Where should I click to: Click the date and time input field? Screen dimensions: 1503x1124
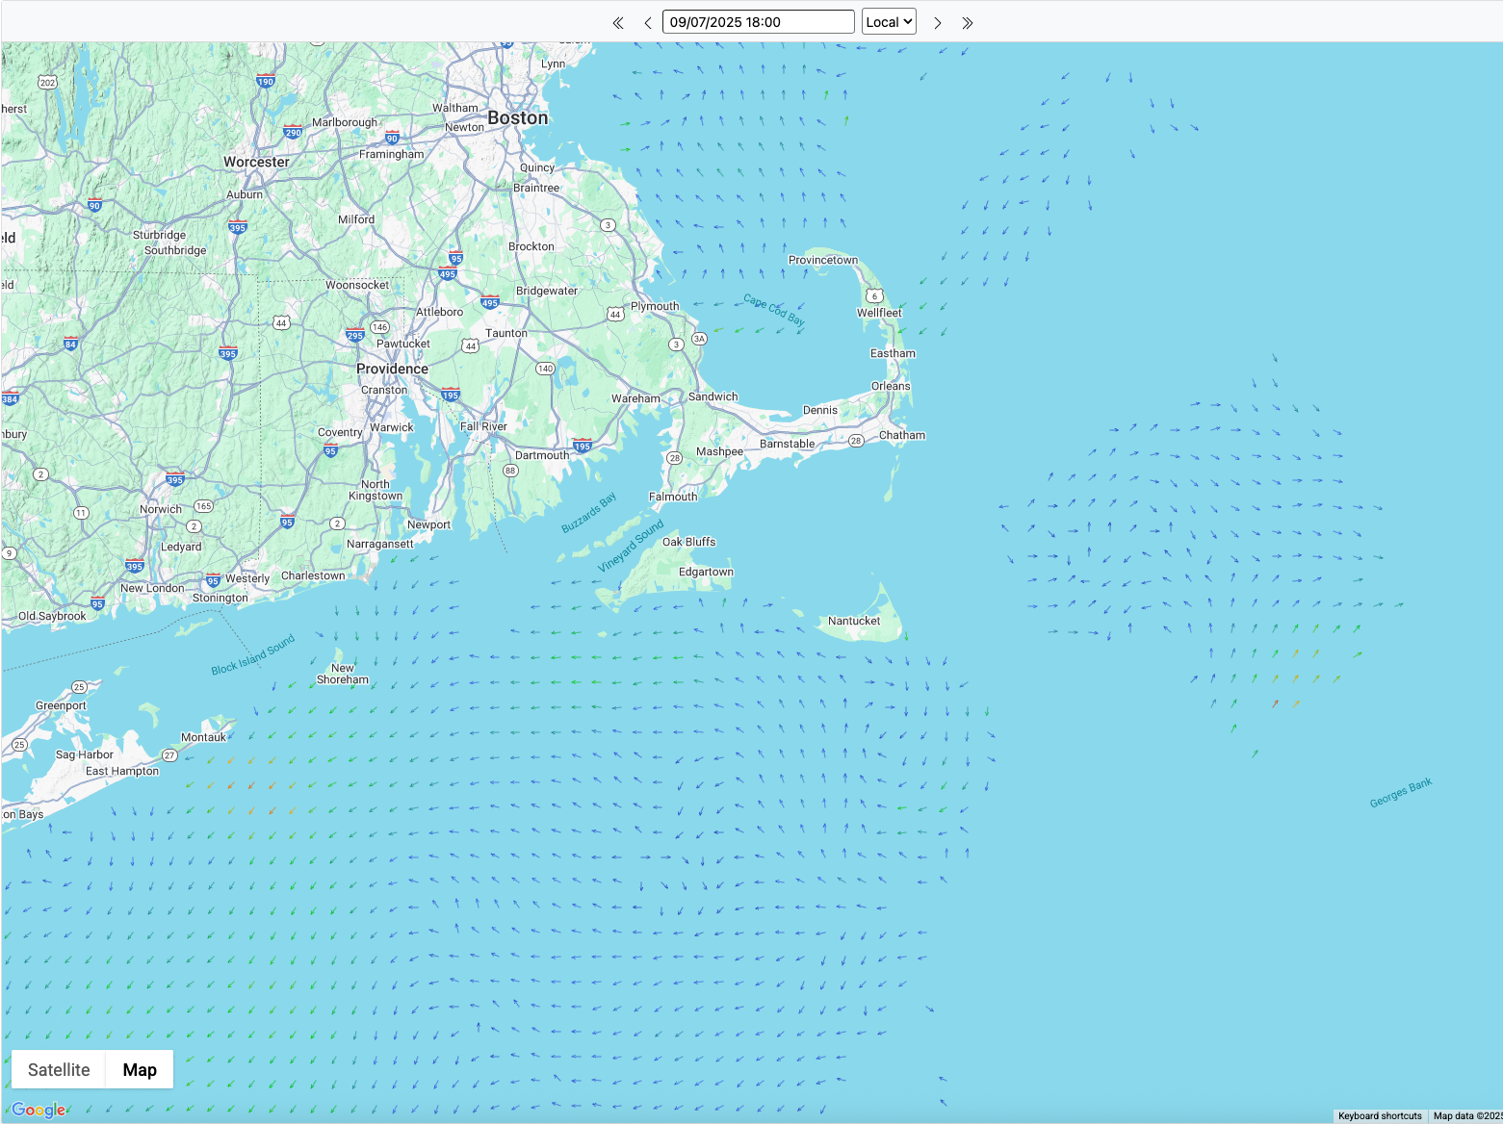pyautogui.click(x=757, y=21)
